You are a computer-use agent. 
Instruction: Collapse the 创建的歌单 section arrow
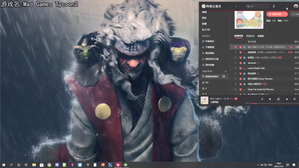[213, 71]
